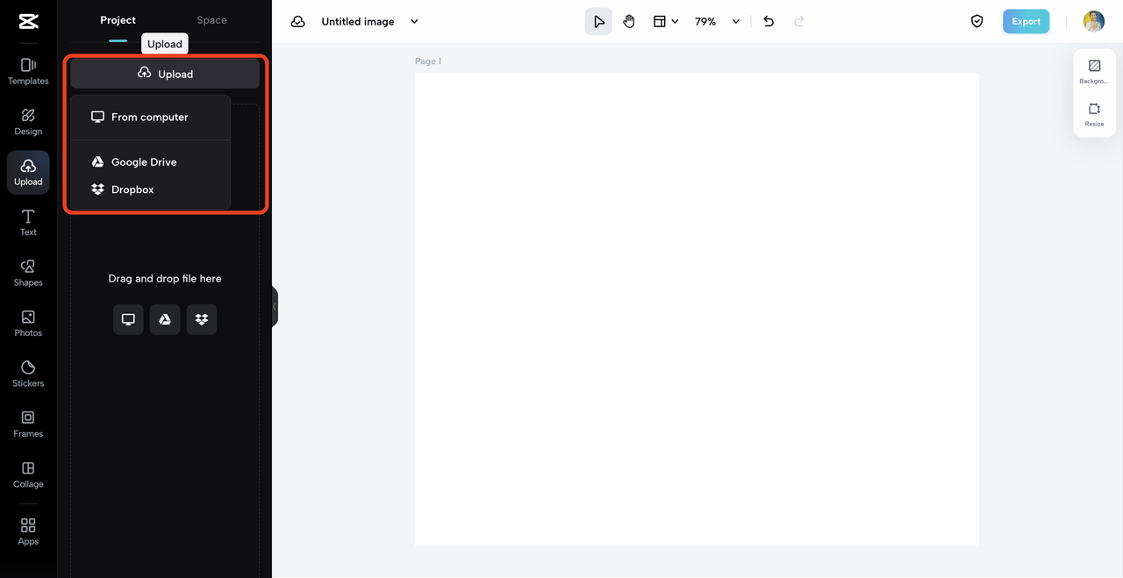1123x578 pixels.
Task: Activate the Hand pan tool
Action: (629, 21)
